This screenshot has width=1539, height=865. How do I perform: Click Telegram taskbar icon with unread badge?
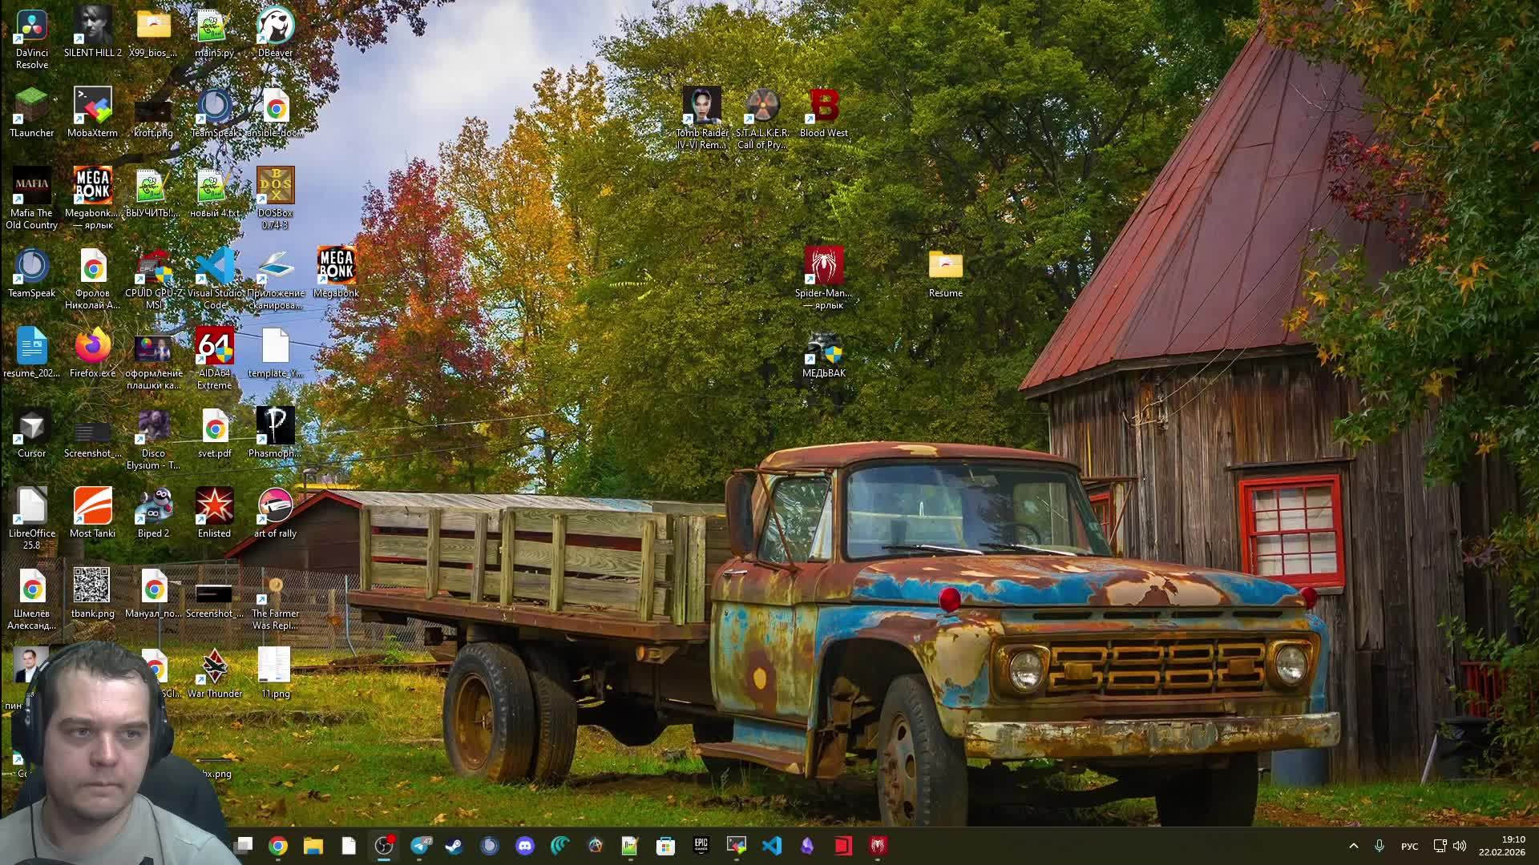pyautogui.click(x=420, y=846)
